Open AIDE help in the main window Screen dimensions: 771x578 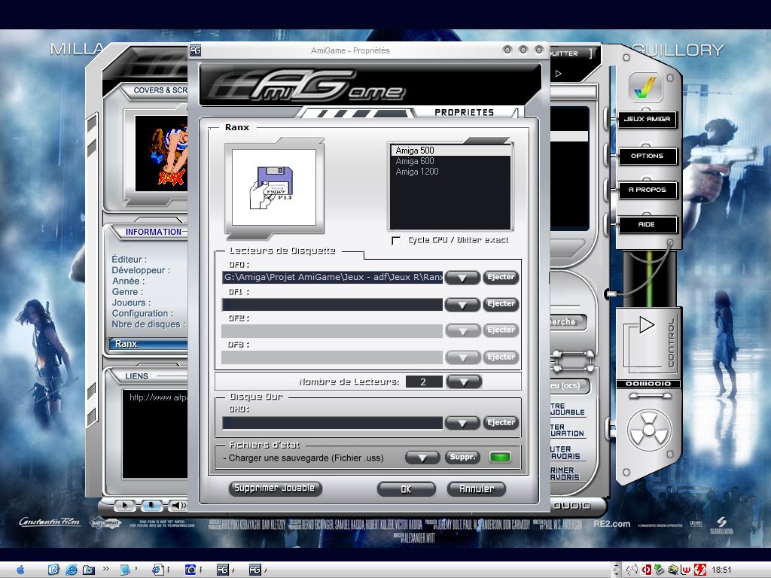pyautogui.click(x=647, y=224)
